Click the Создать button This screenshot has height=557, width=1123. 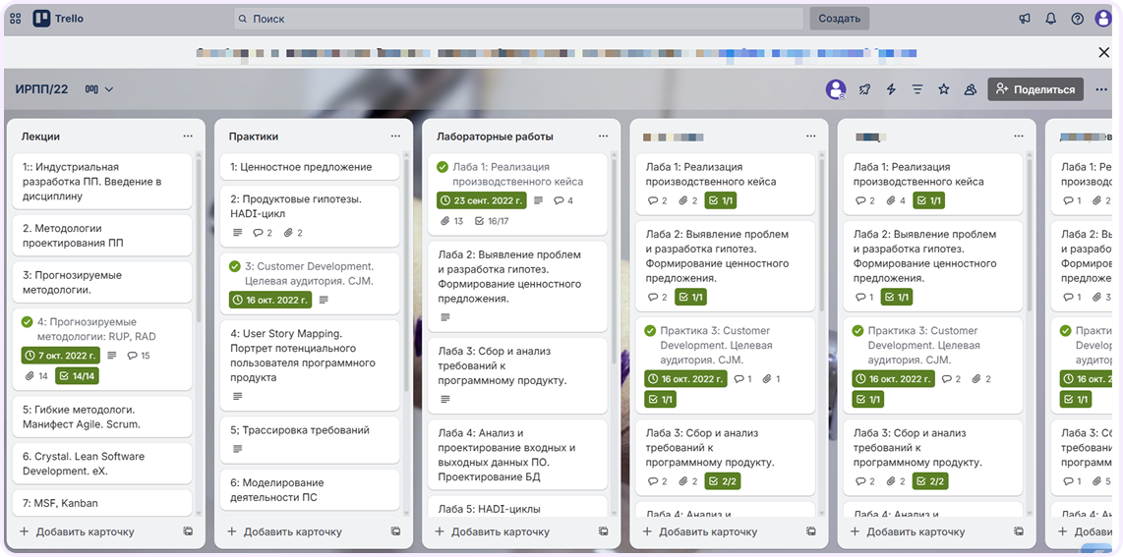[839, 19]
